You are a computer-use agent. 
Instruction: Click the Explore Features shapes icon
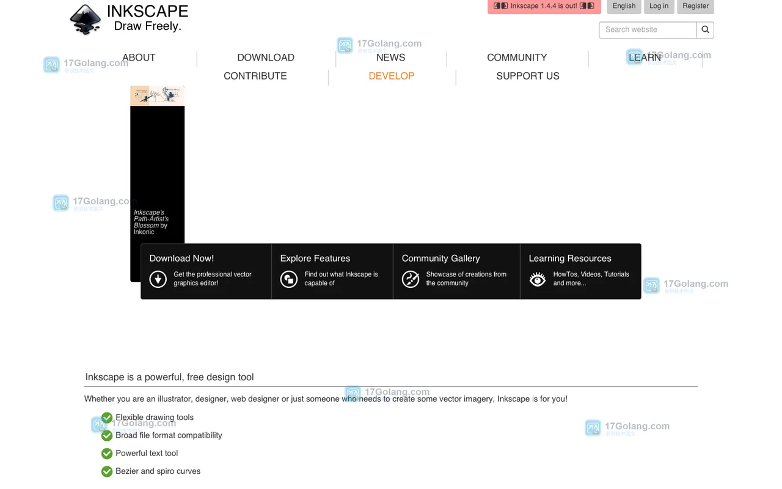point(289,279)
